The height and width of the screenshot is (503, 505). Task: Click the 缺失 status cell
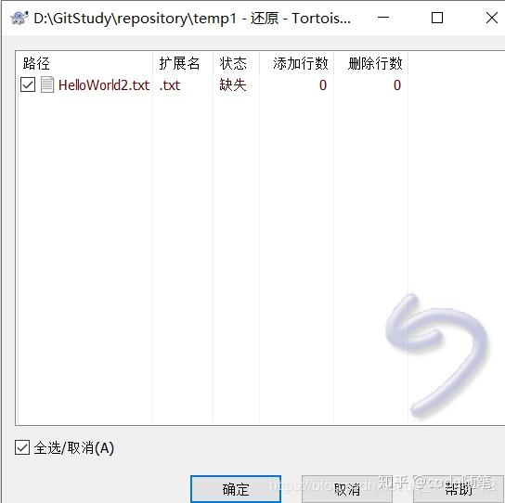click(x=233, y=85)
